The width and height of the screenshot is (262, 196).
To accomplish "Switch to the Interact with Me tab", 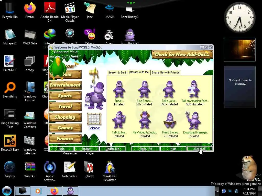I will pos(139,72).
